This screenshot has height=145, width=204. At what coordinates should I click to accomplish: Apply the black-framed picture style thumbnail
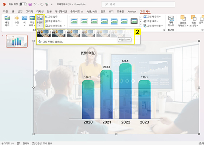click(134, 21)
